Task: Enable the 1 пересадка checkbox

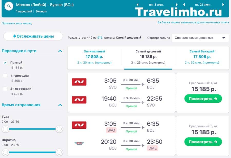Action: coord(5,76)
